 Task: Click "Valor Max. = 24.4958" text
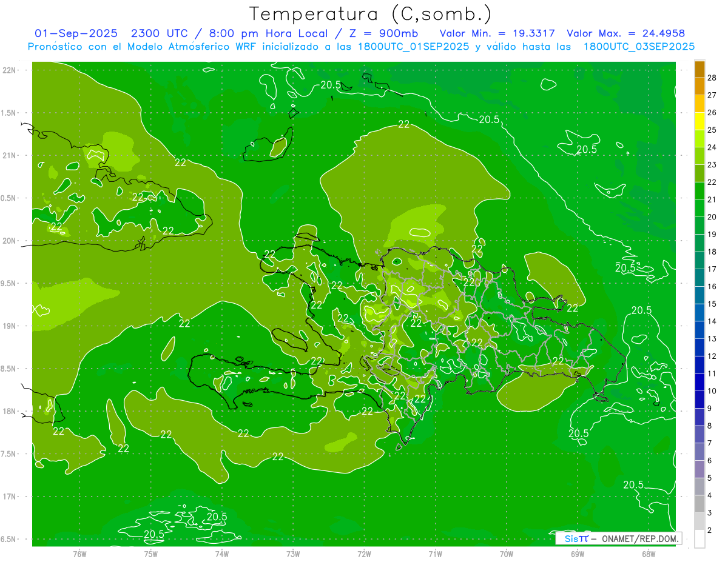(x=625, y=34)
